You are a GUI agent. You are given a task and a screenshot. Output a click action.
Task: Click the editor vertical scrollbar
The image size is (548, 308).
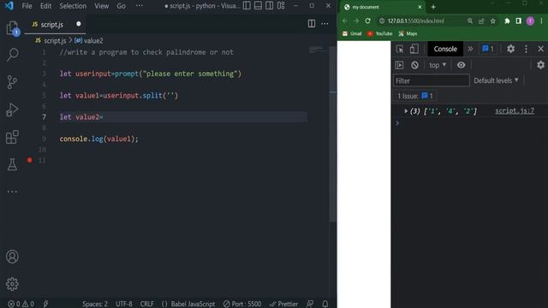point(333,134)
